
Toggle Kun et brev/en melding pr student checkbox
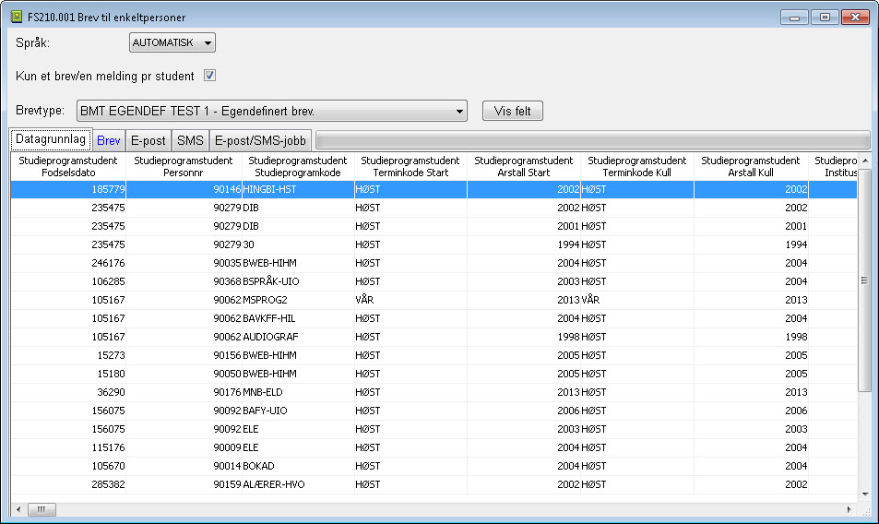click(209, 76)
